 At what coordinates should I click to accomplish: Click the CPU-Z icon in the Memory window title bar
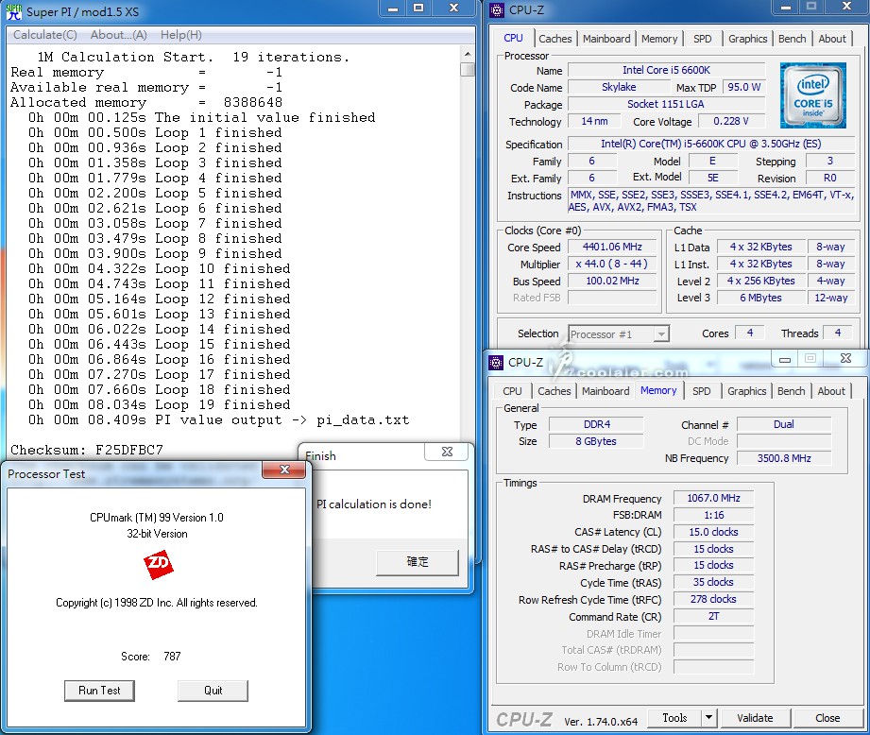(x=496, y=362)
